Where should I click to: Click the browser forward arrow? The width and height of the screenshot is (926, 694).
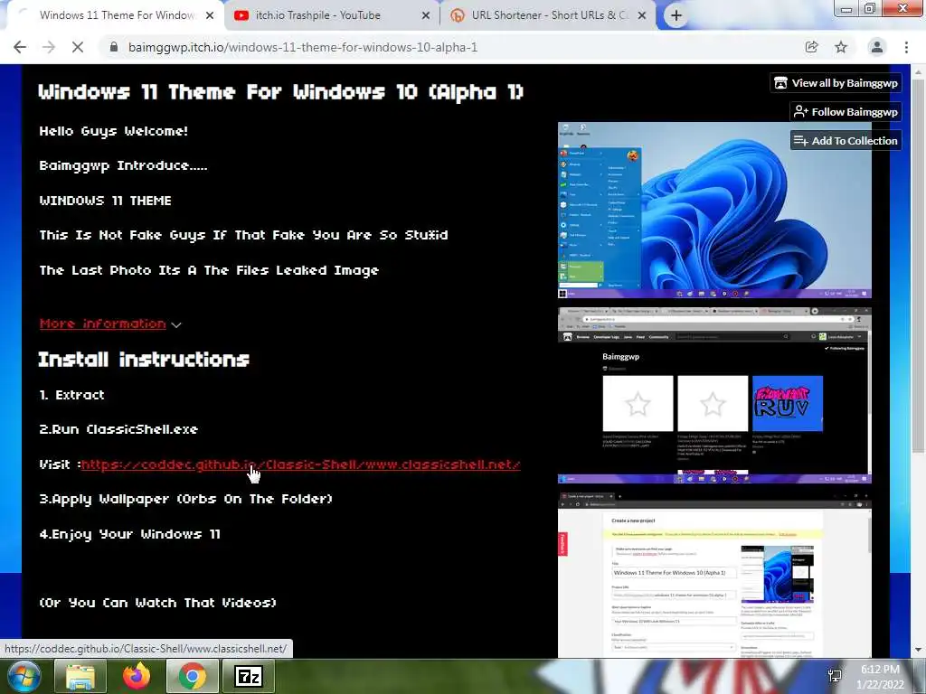[49, 47]
